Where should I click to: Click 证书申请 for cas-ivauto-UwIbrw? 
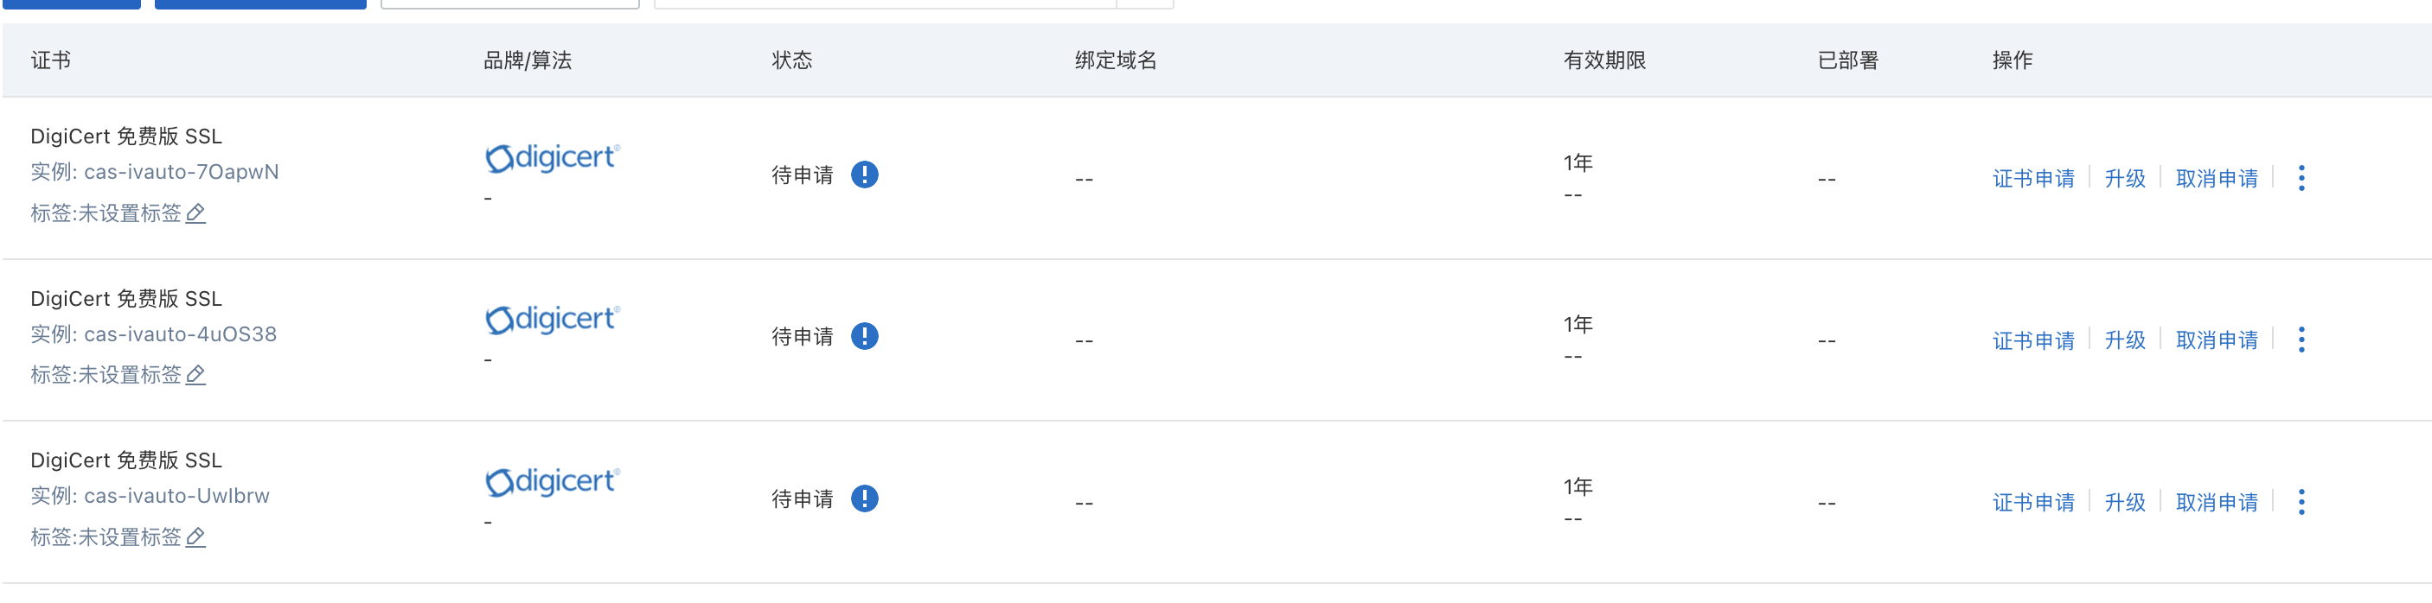[2032, 502]
